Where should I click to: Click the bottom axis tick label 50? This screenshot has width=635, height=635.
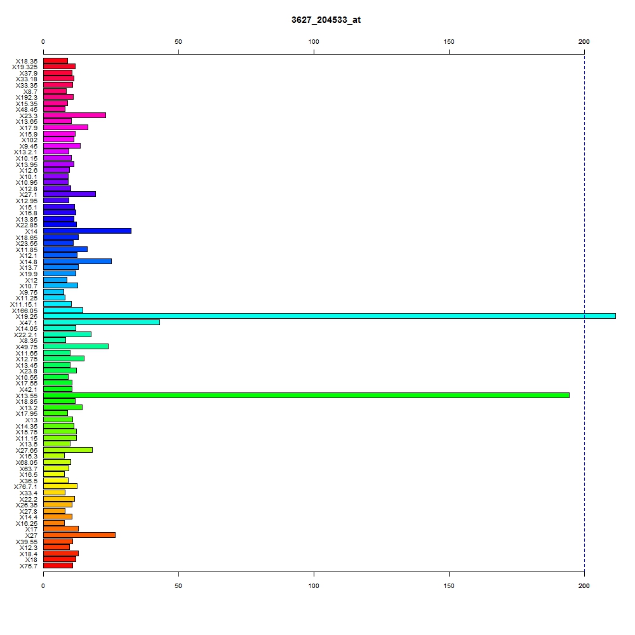178,585
